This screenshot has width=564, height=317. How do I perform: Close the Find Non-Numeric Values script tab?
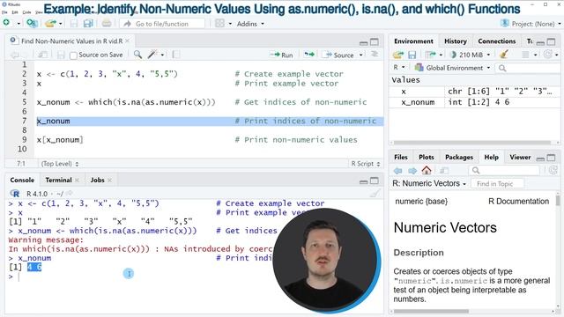click(x=127, y=41)
